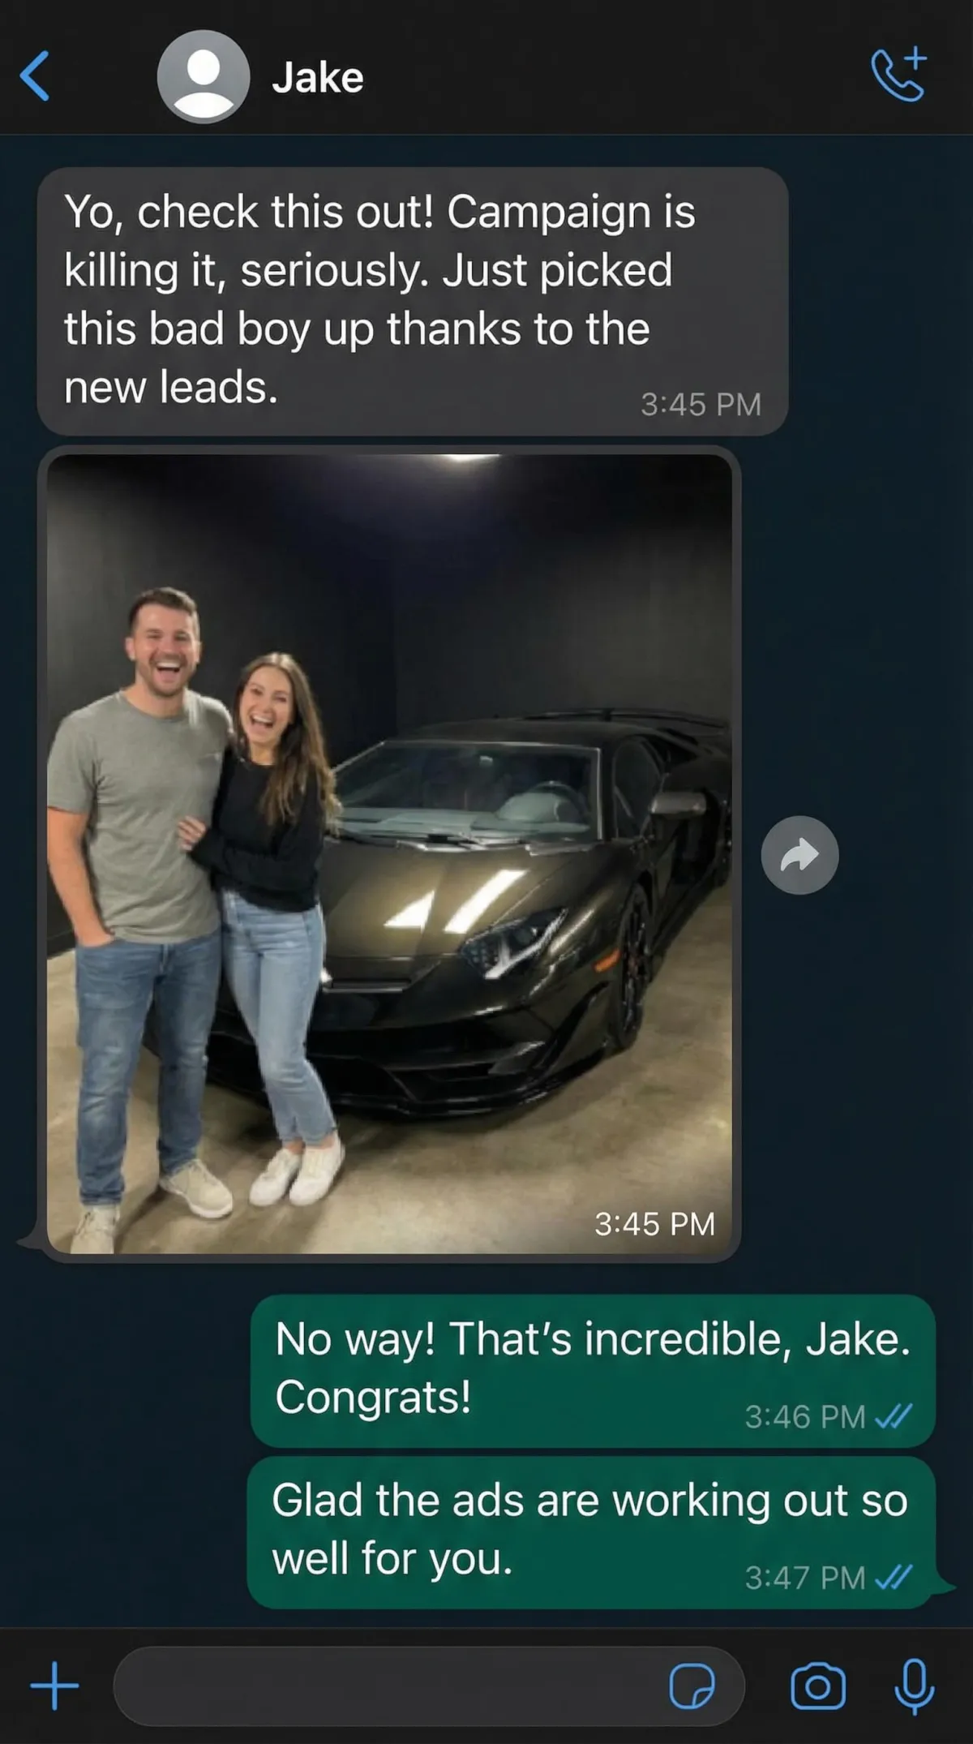Tap the microphone voice message icon
Viewport: 973px width, 1744px height.
coord(915,1686)
